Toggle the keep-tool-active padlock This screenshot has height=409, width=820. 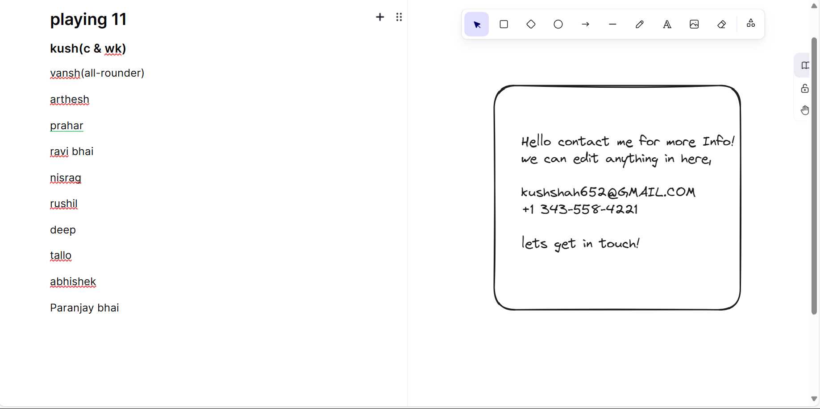805,88
